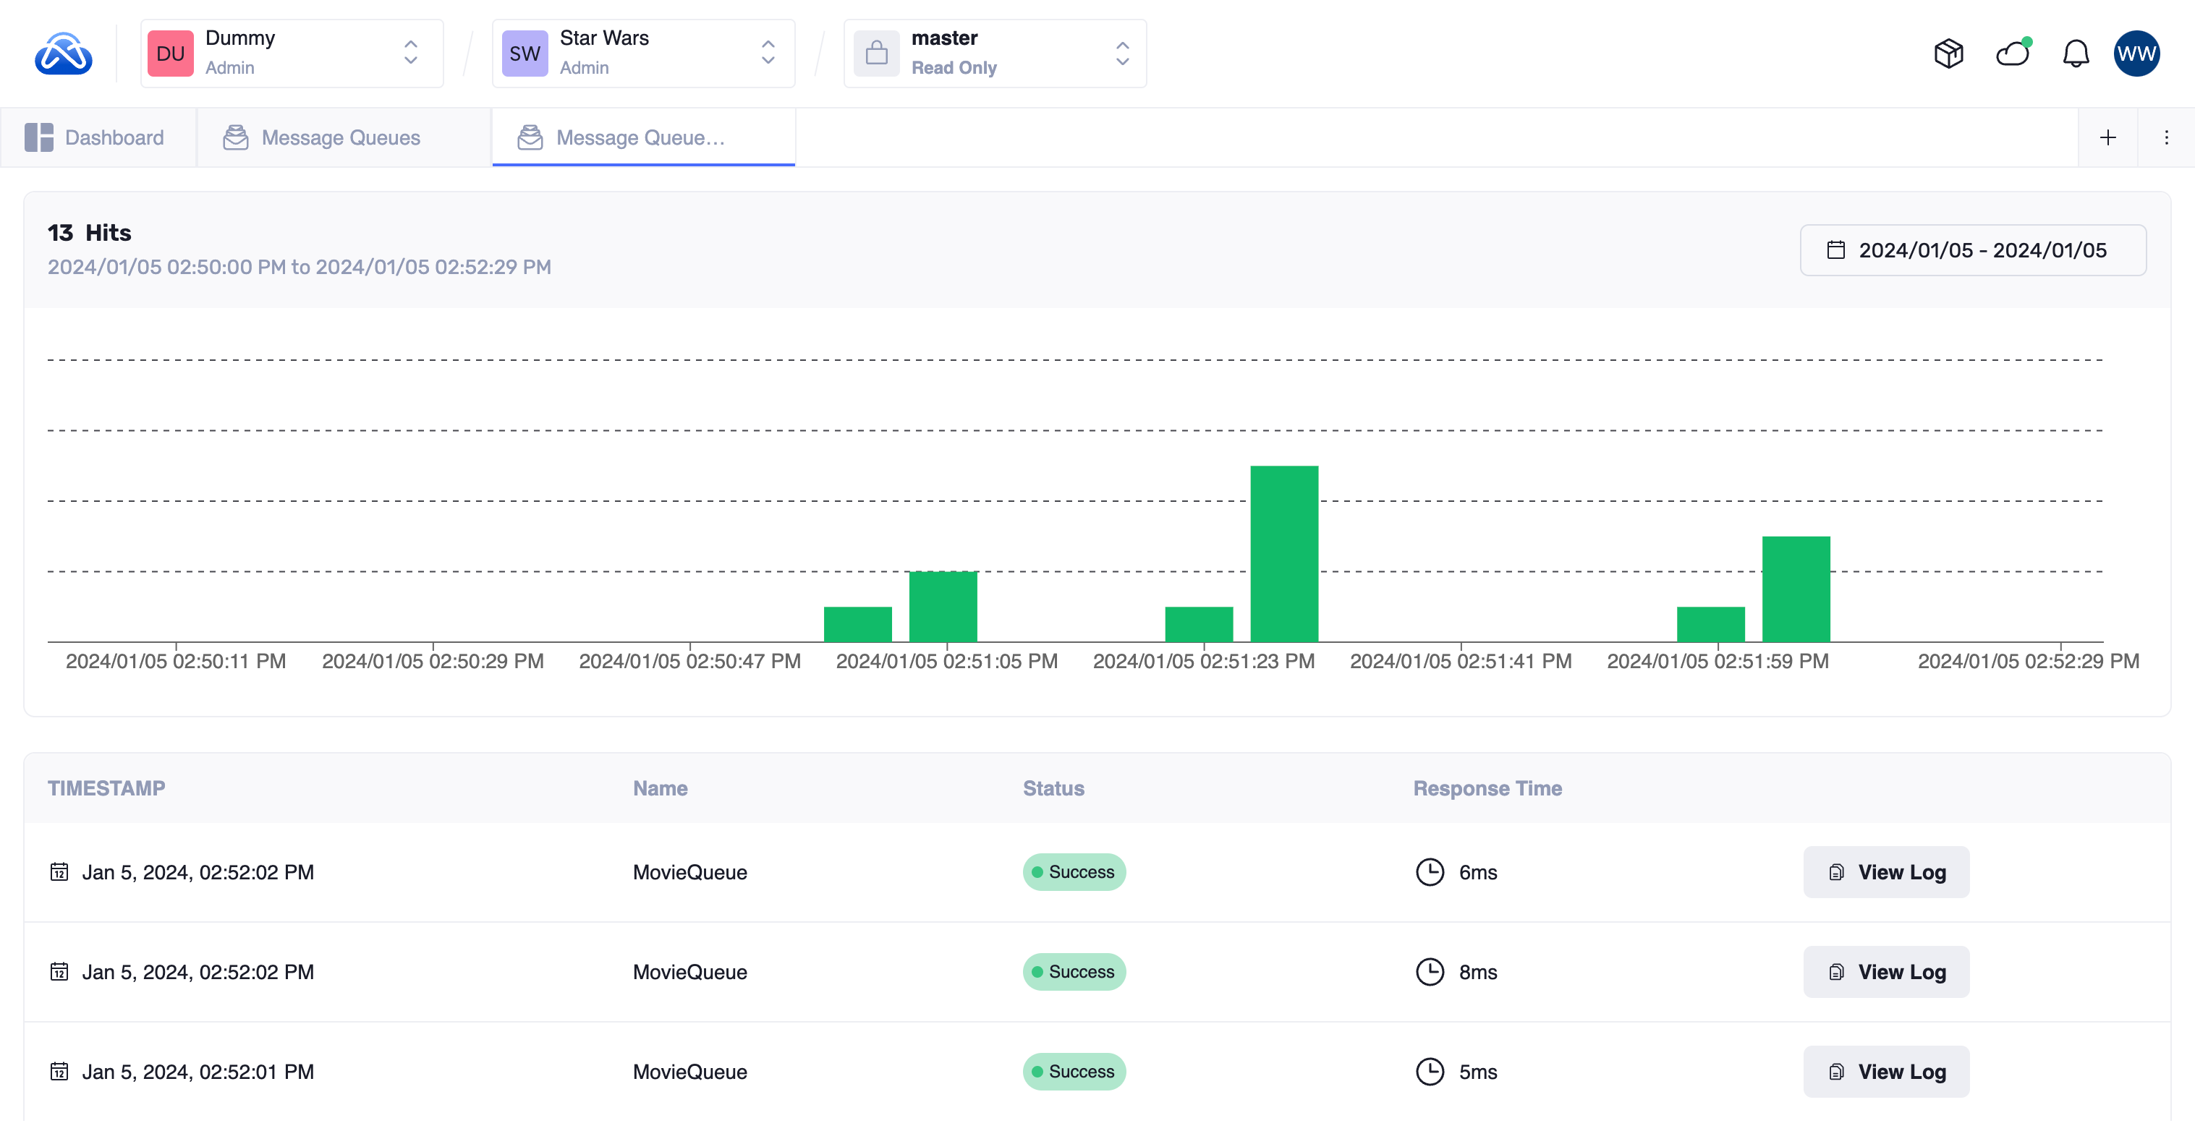Open the package cube icon
The height and width of the screenshot is (1131, 2195).
click(1948, 54)
